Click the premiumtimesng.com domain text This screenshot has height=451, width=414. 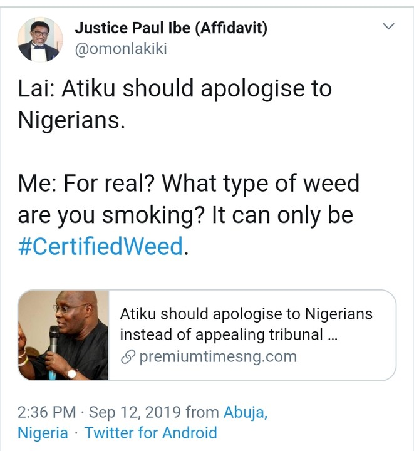[x=217, y=357]
